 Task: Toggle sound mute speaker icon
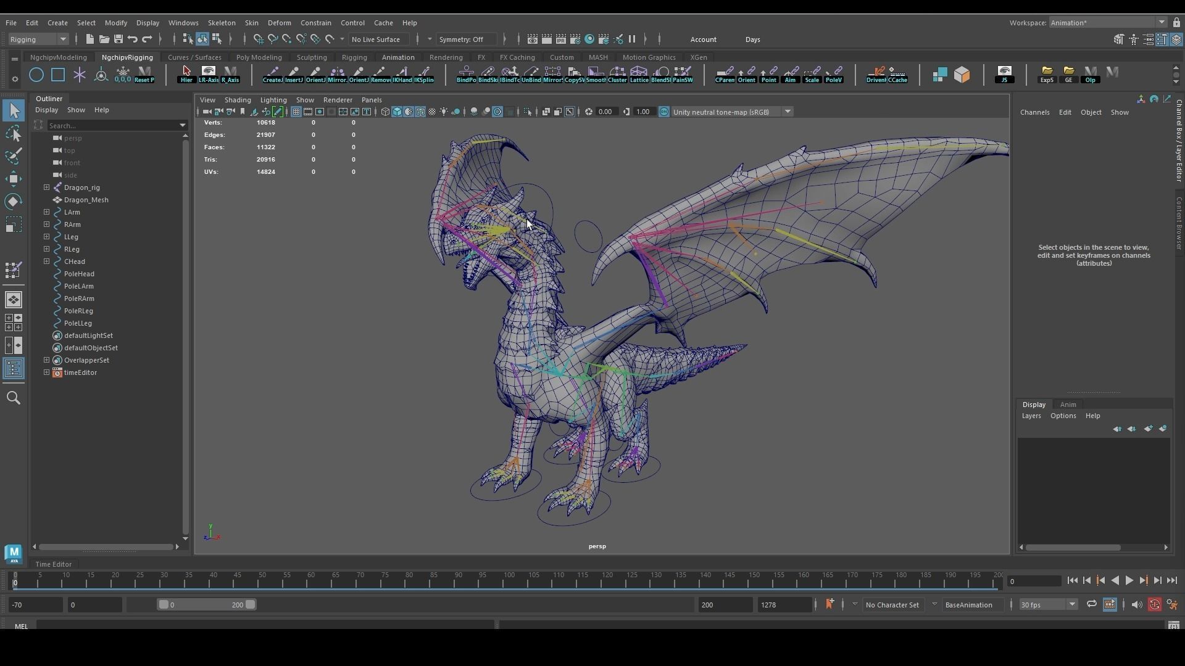coord(1137,604)
